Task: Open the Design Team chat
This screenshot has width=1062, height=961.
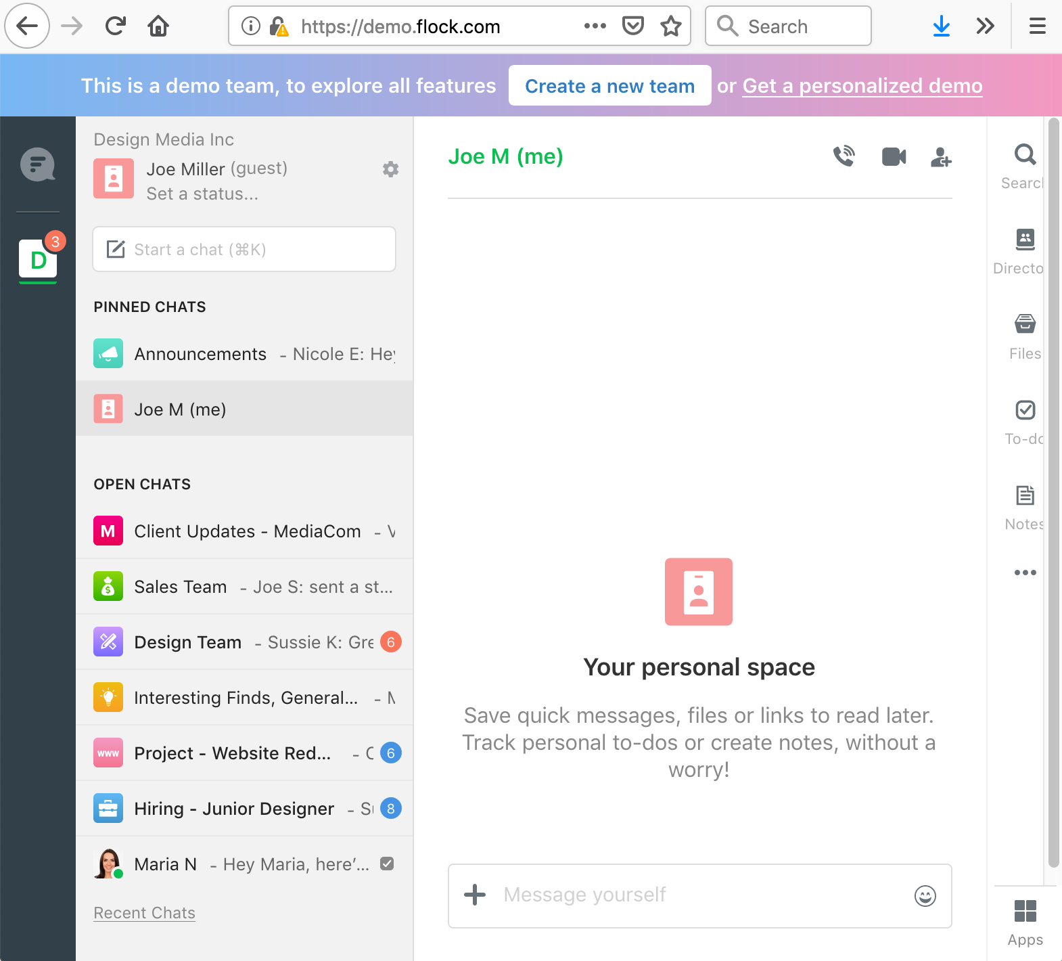Action: click(244, 642)
